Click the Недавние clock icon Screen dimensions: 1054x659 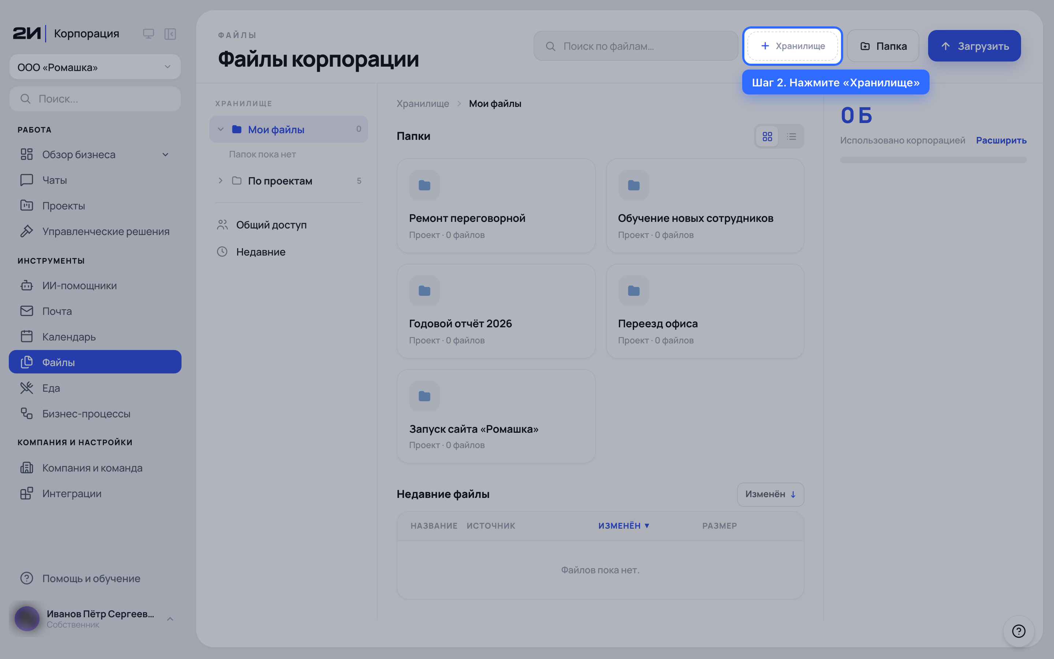pyautogui.click(x=222, y=252)
